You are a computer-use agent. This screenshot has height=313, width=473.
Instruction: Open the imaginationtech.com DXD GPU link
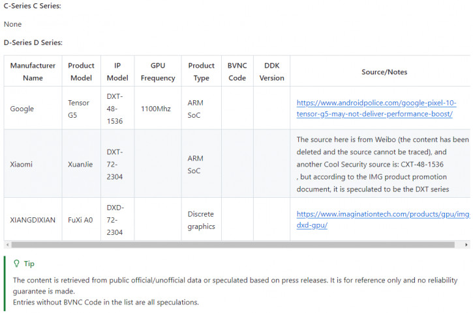pos(383,220)
